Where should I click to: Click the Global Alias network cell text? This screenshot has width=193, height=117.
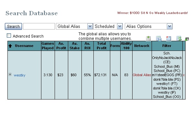point(142,75)
